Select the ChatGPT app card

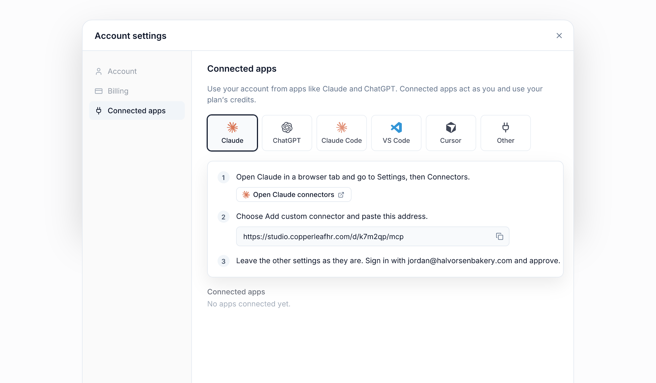287,133
